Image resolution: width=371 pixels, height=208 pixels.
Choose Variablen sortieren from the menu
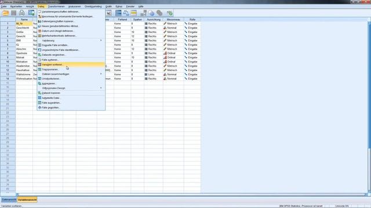[x=71, y=64]
